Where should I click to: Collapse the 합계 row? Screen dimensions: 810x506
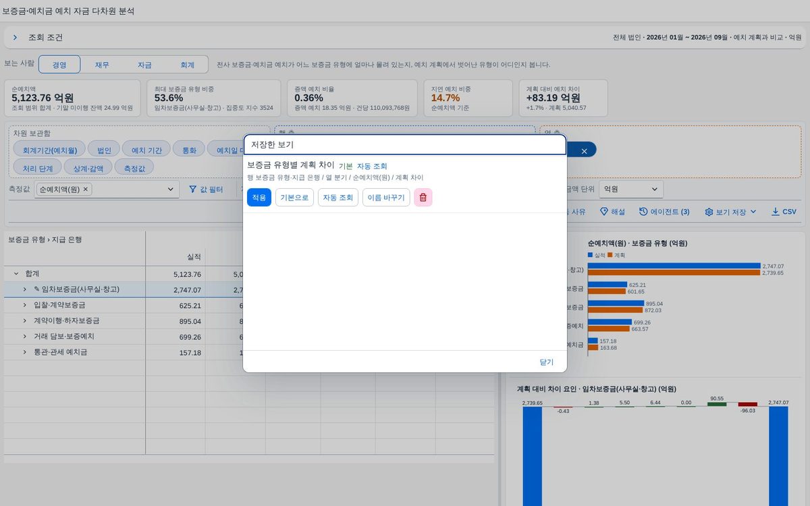coord(16,274)
